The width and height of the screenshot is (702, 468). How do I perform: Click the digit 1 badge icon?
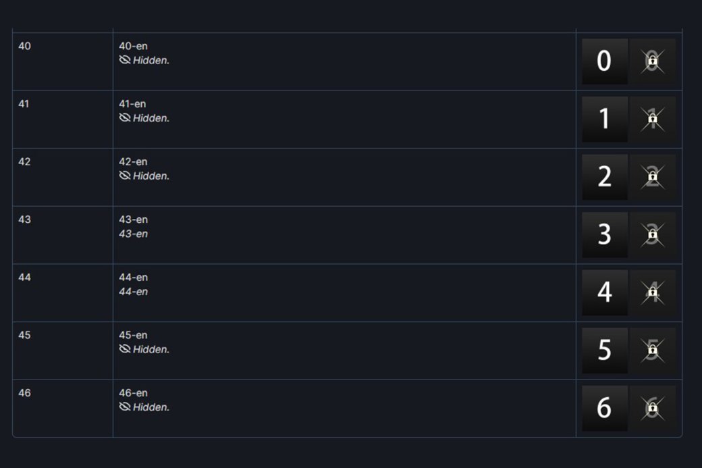(605, 119)
